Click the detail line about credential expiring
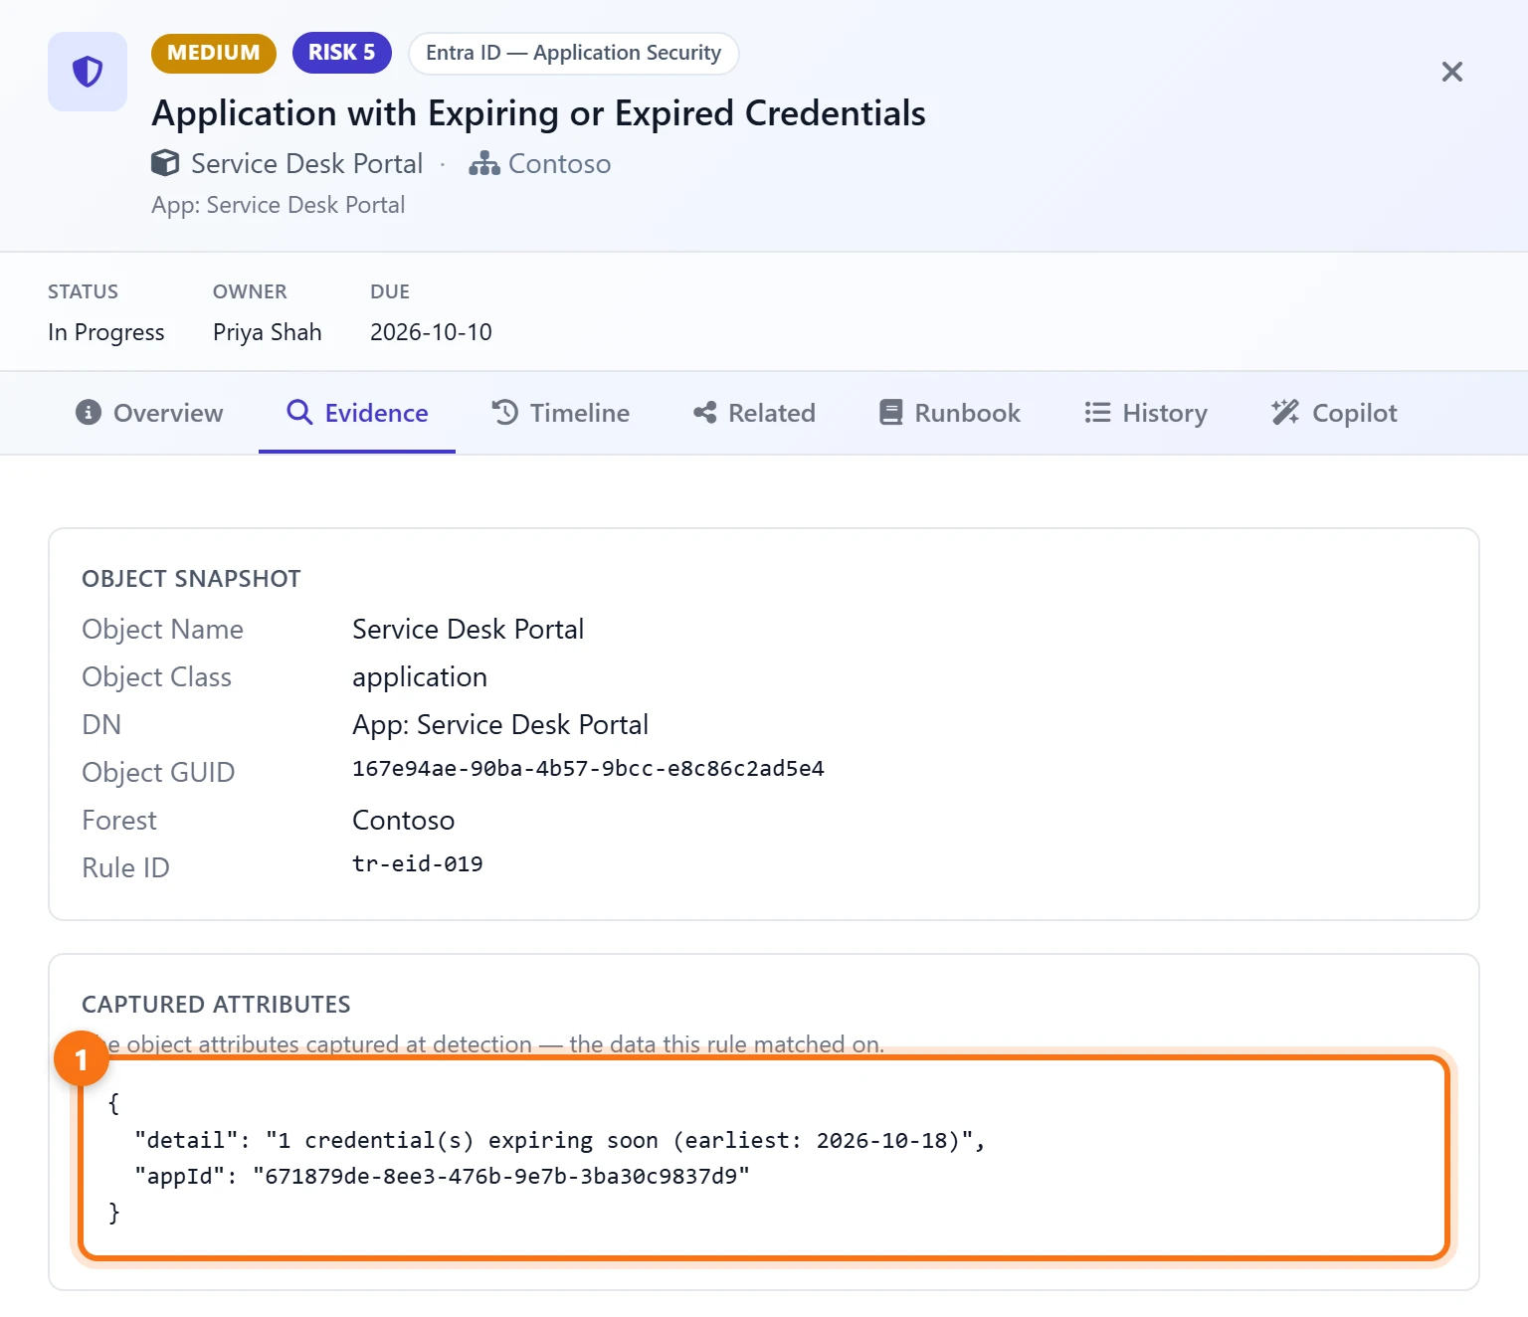 click(x=560, y=1141)
